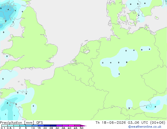Image resolution: width=167 pixels, height=129 pixels.
Task: Click the 5–10 mm legend color swatch
Action: pos(29,126)
